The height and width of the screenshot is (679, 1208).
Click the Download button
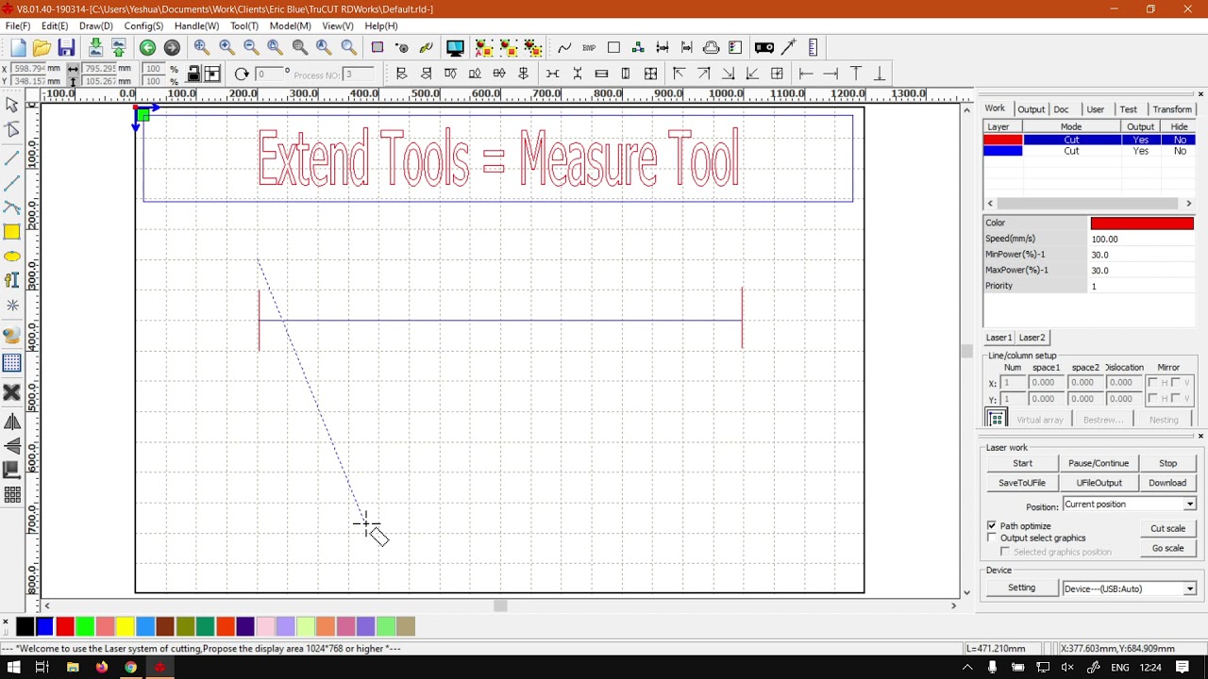pos(1167,483)
